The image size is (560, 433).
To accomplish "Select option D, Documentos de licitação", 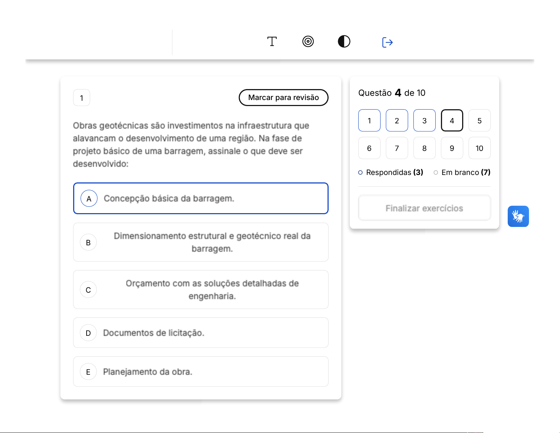I will pyautogui.click(x=201, y=333).
